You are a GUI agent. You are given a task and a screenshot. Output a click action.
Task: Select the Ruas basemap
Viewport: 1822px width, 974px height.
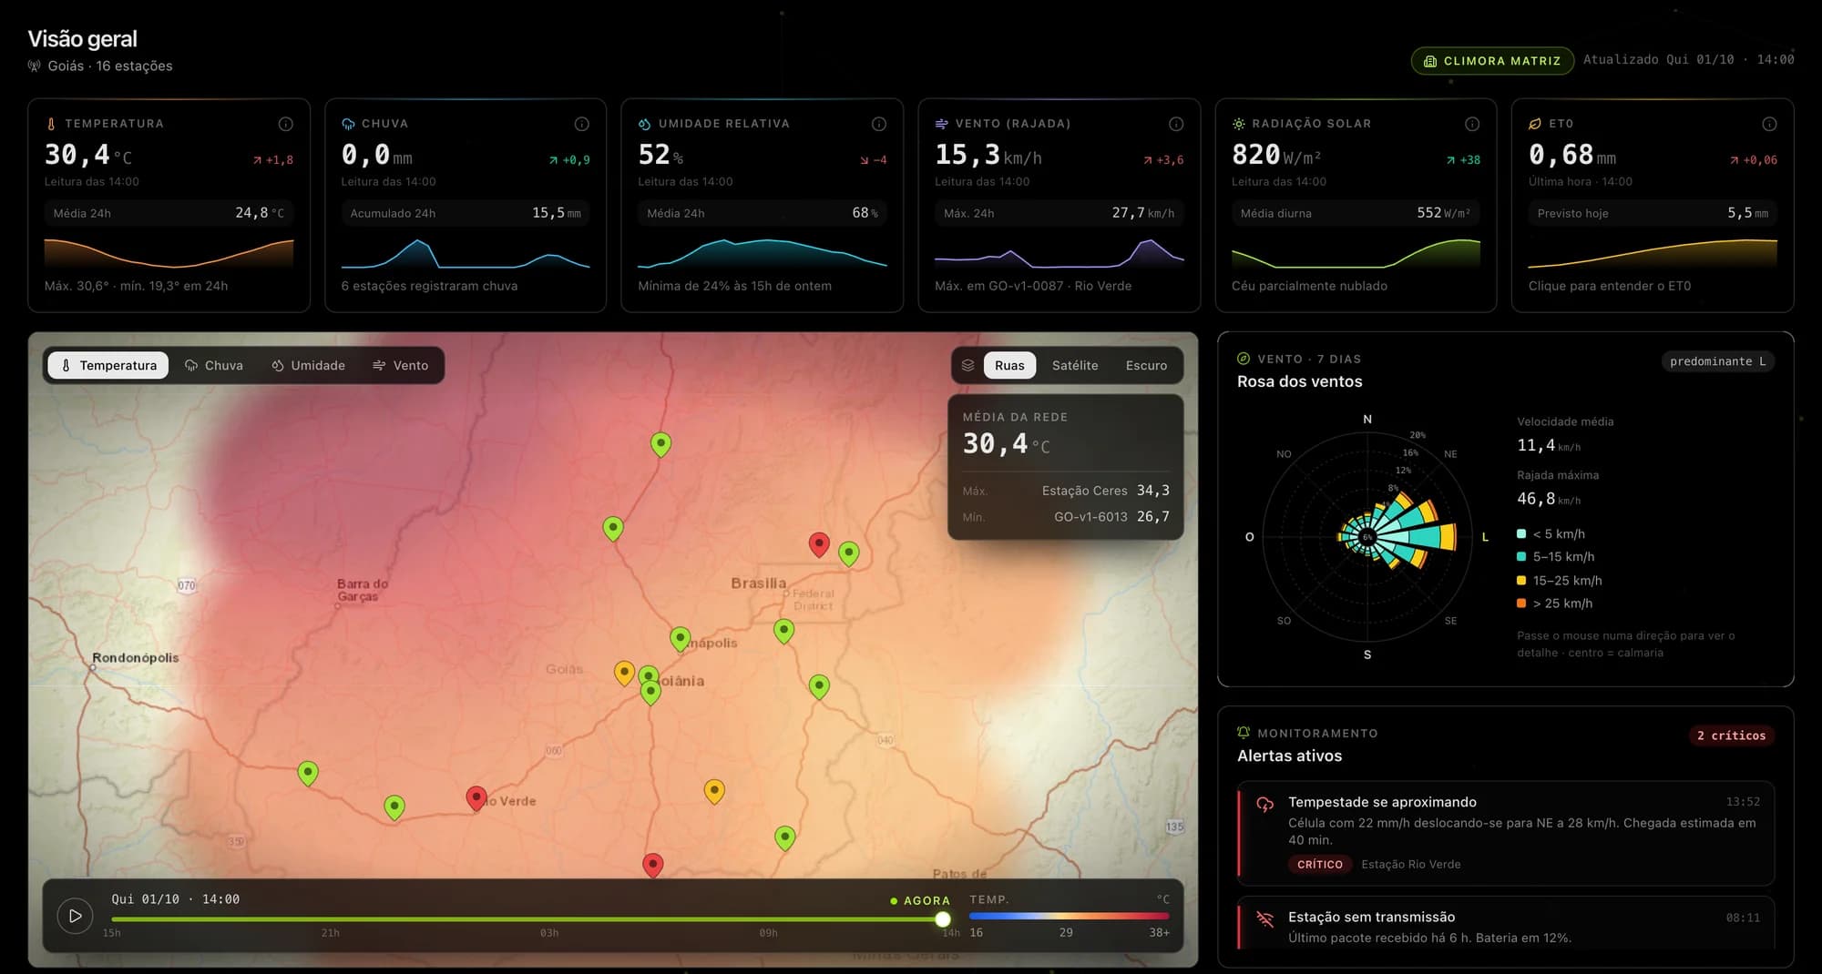point(1009,365)
